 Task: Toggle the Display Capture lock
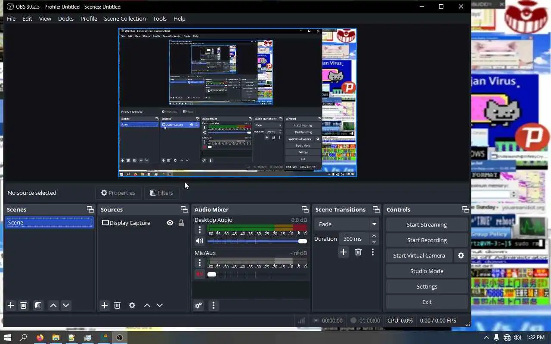[181, 223]
